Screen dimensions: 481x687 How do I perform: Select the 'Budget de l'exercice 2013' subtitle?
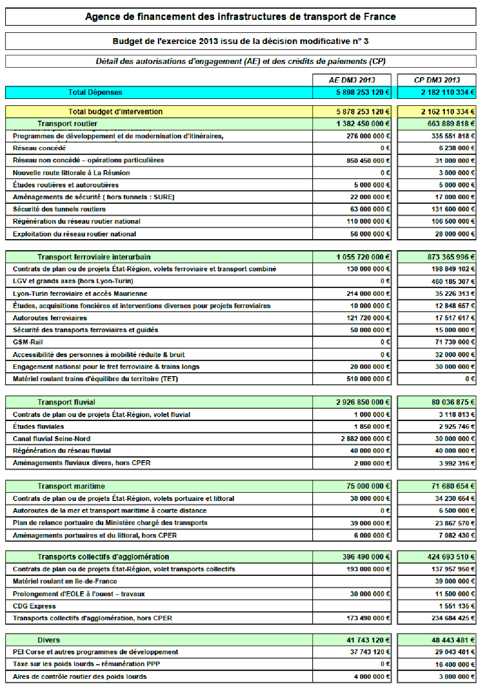tap(240, 41)
